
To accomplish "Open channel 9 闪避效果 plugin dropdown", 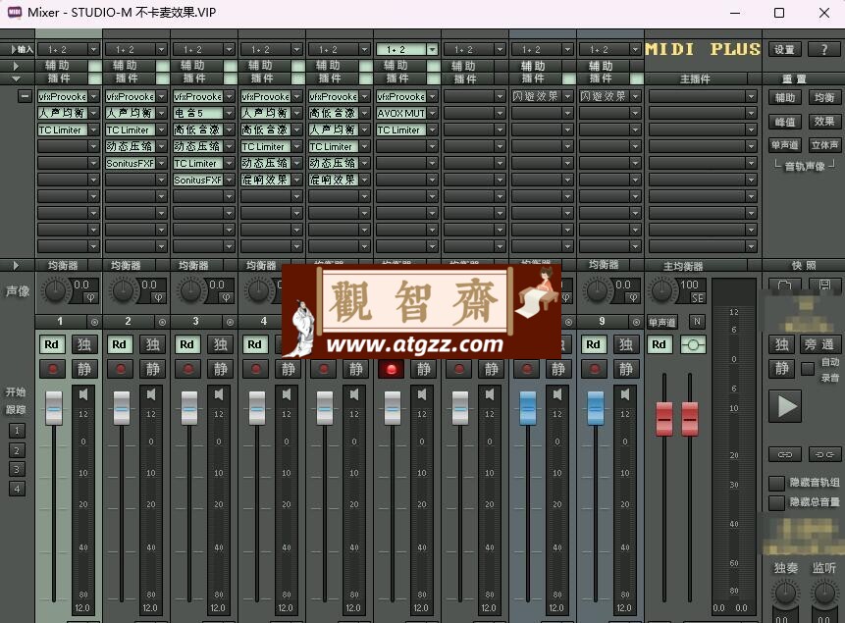I will tap(635, 96).
